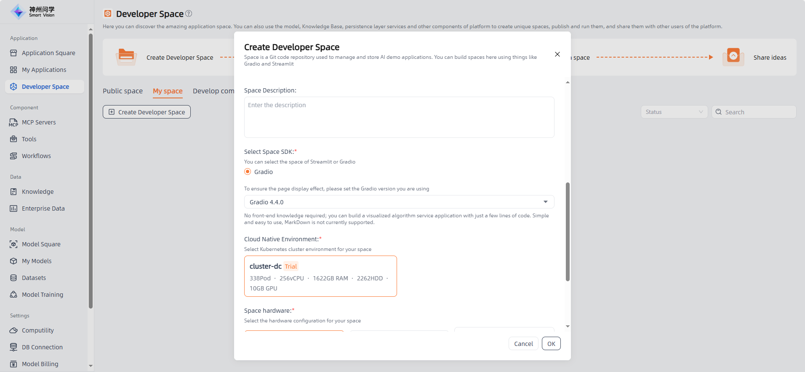This screenshot has height=372, width=805.
Task: Click the Datasets database icon
Action: click(x=13, y=278)
